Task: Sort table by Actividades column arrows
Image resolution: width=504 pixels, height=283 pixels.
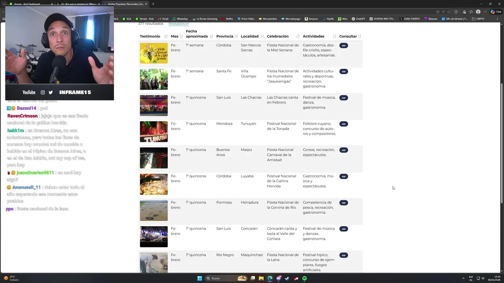Action: pyautogui.click(x=334, y=37)
